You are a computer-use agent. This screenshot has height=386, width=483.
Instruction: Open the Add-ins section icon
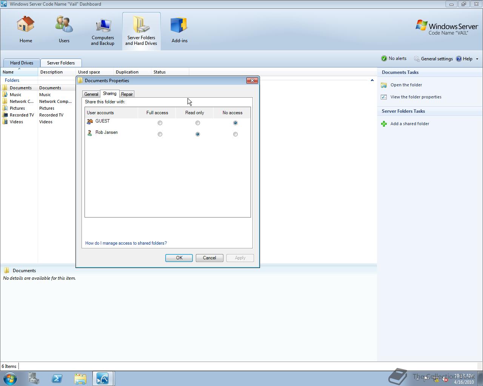tap(179, 25)
